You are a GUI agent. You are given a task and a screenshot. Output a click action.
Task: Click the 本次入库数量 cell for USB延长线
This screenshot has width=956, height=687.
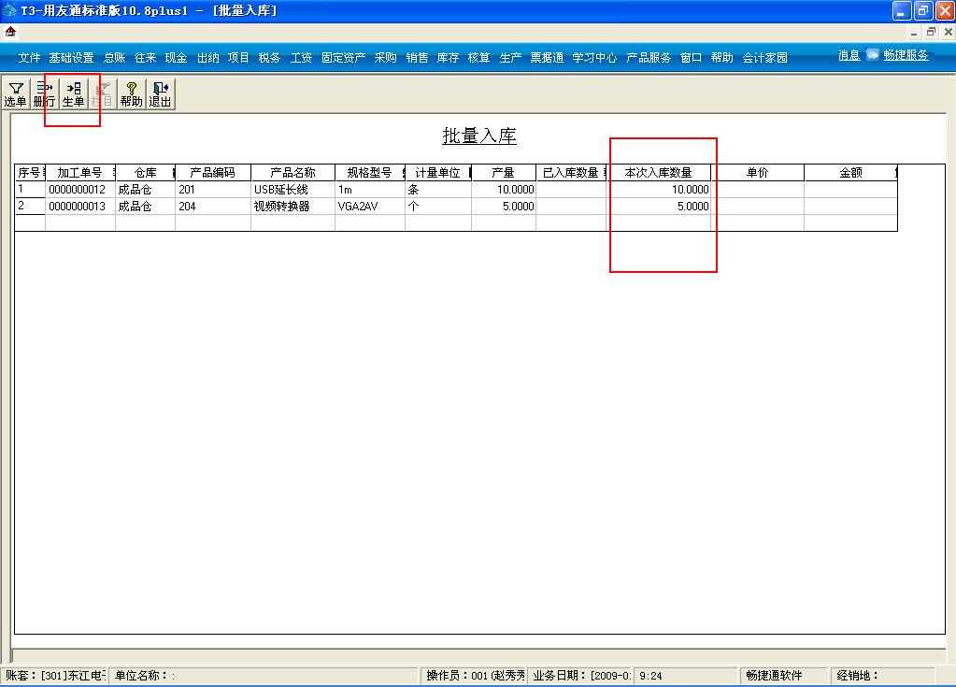pyautogui.click(x=663, y=189)
